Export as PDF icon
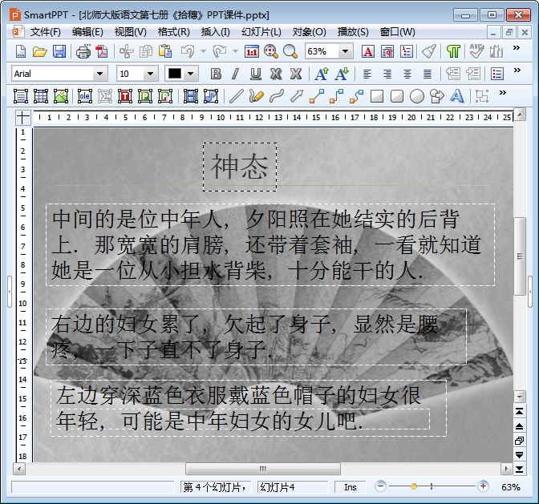539x504 pixels. pyautogui.click(x=102, y=51)
